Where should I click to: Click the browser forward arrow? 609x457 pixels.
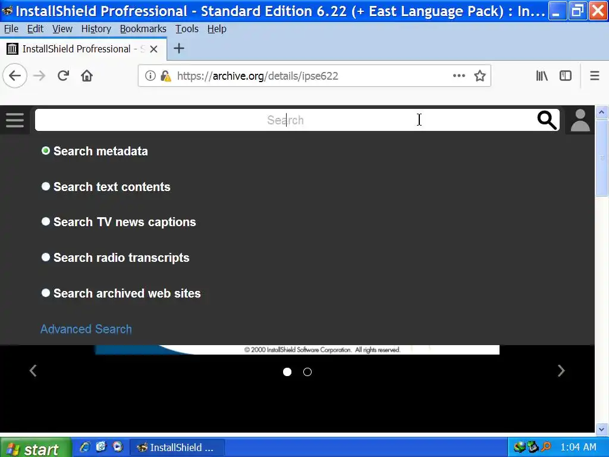(x=39, y=76)
